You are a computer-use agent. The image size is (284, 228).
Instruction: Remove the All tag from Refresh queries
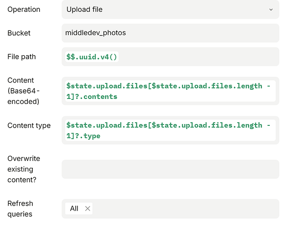click(x=88, y=208)
